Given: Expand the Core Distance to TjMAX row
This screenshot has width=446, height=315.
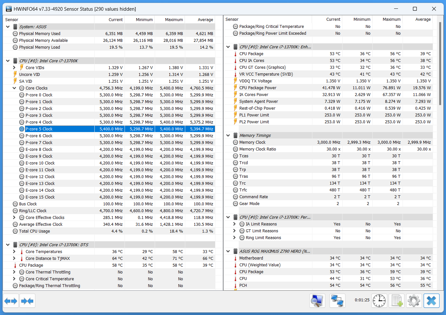Looking at the screenshot, I should coord(14,258).
